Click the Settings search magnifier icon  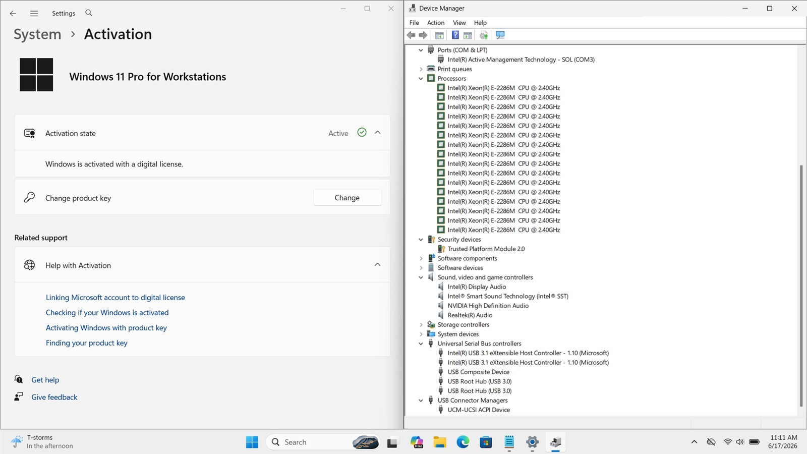[x=89, y=13]
